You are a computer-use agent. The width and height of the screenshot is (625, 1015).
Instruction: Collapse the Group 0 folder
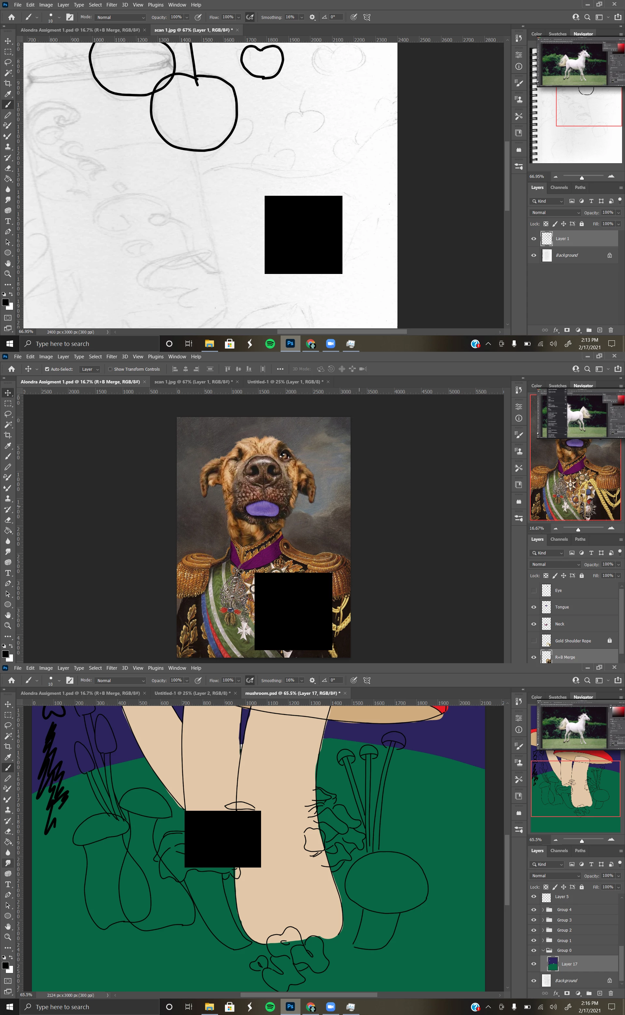point(543,950)
